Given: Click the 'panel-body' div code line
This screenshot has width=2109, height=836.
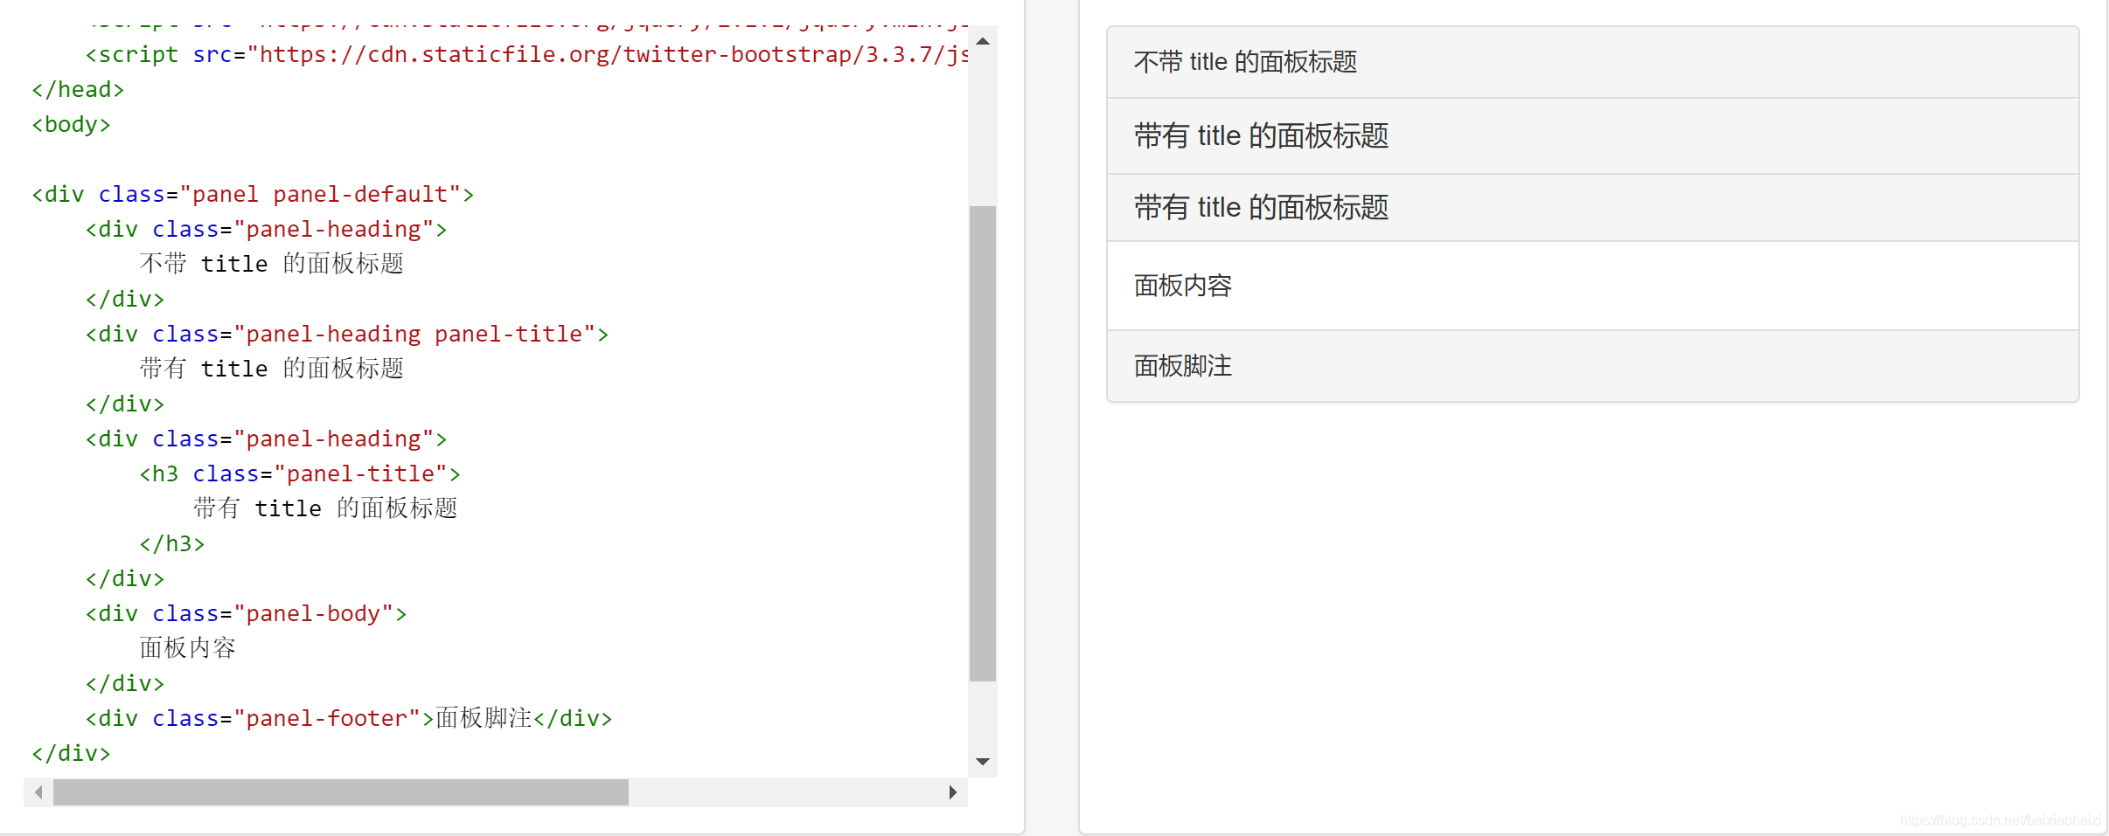Looking at the screenshot, I should 246,613.
